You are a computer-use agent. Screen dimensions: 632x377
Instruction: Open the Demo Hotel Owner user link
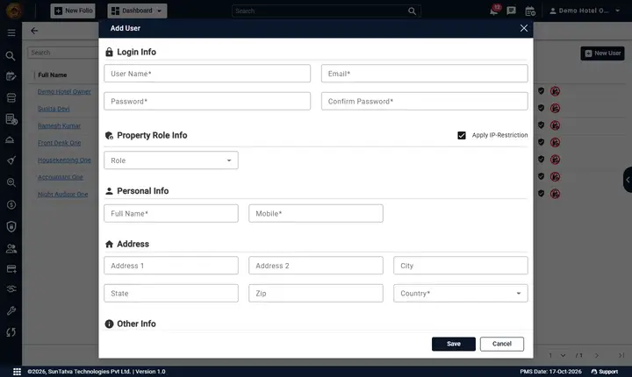64,92
